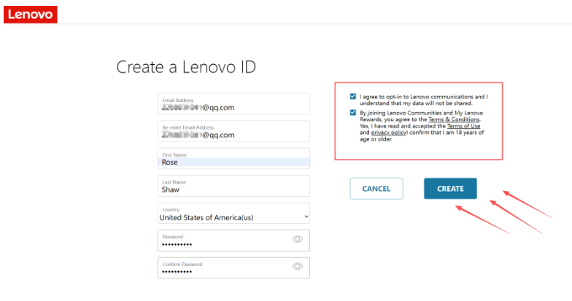Click the CREATE button
Screen dimensions: 572x301
click(450, 188)
